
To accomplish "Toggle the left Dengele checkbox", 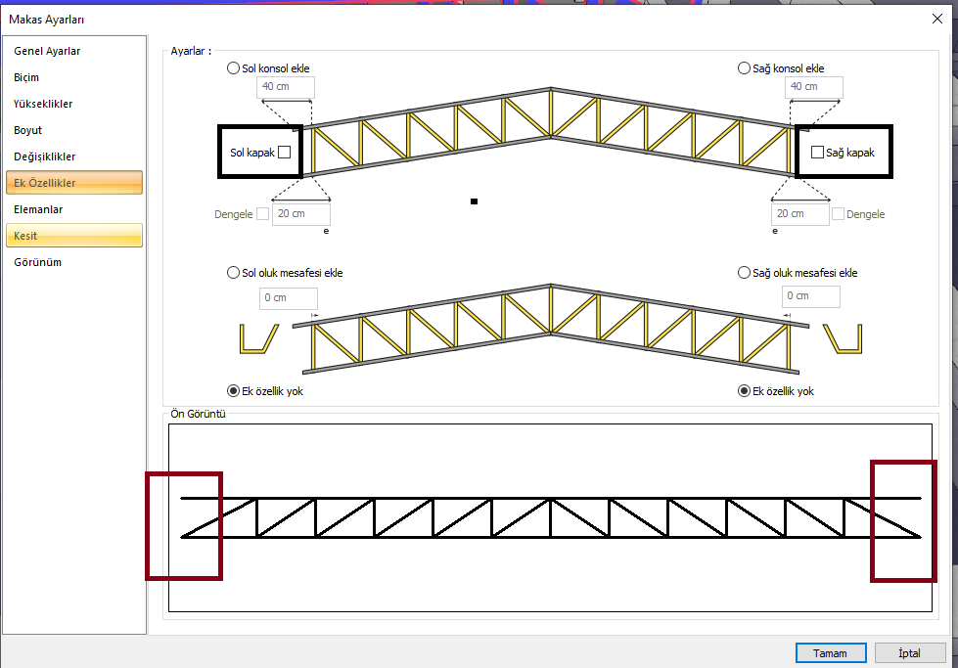I will click(262, 214).
